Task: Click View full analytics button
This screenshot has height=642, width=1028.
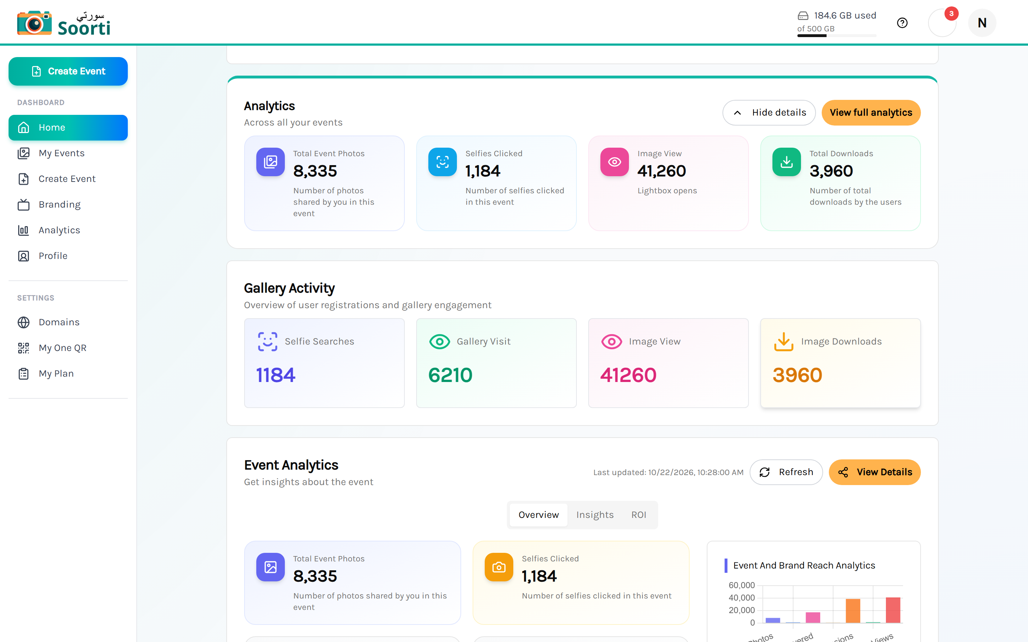Action: coord(871,112)
